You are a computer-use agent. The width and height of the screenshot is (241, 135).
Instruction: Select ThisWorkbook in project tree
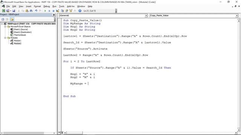click(x=20, y=35)
